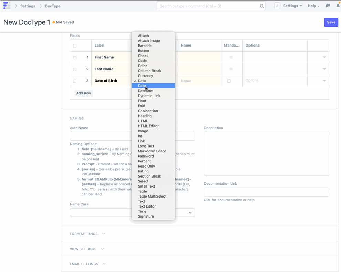Image resolution: width=349 pixels, height=272 pixels.
Task: Expand the View Settings section
Action: (87, 249)
